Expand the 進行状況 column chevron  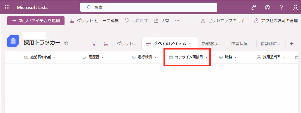[x=155, y=57]
